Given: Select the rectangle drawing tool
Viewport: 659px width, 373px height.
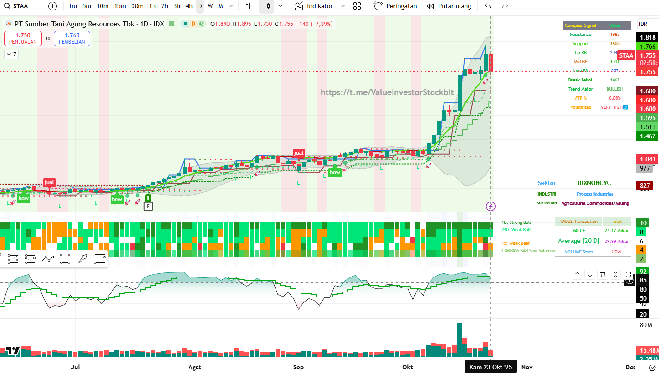Looking at the screenshot, I should tap(65, 259).
